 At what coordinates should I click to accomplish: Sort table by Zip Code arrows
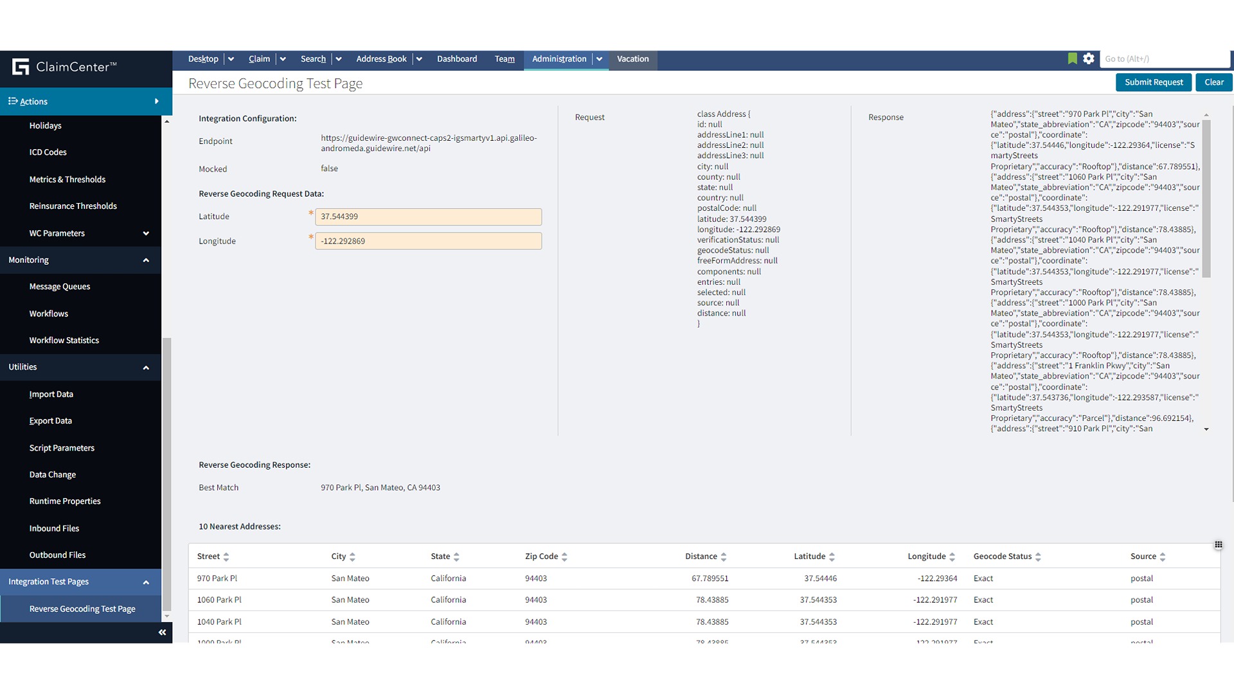tap(564, 557)
